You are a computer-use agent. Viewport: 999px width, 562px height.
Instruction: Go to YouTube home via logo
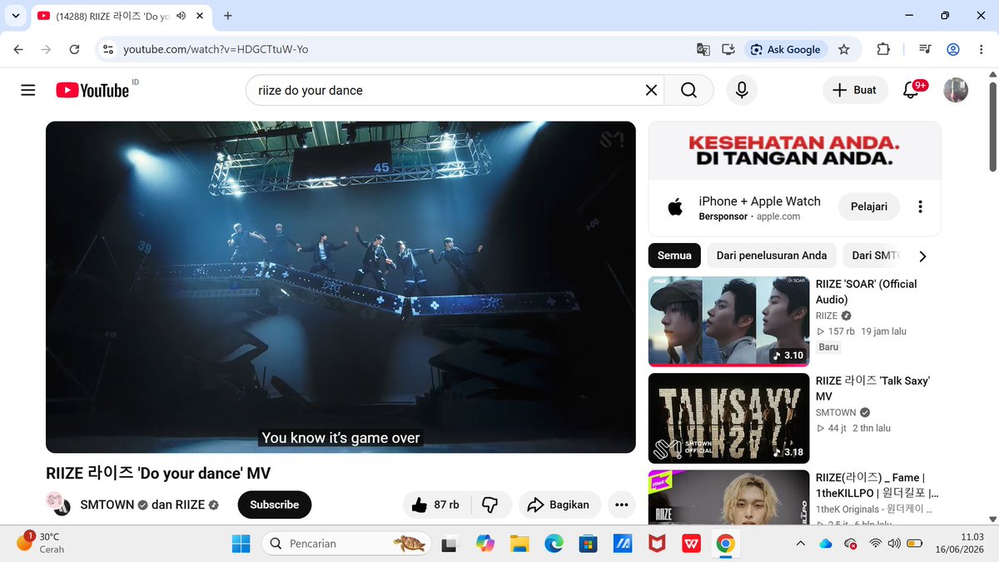93,90
